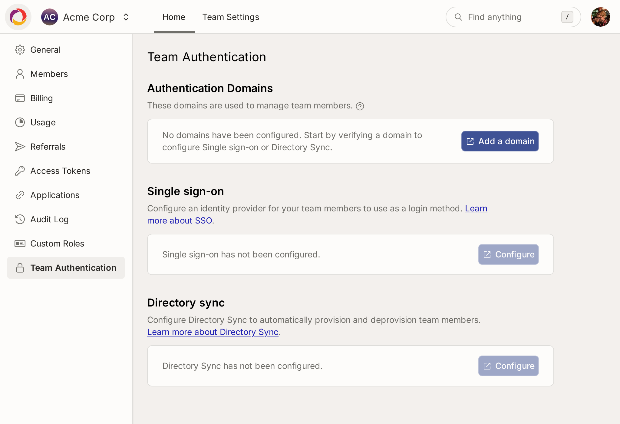620x424 pixels.
Task: Click the help icon next to domains description
Action: [360, 106]
